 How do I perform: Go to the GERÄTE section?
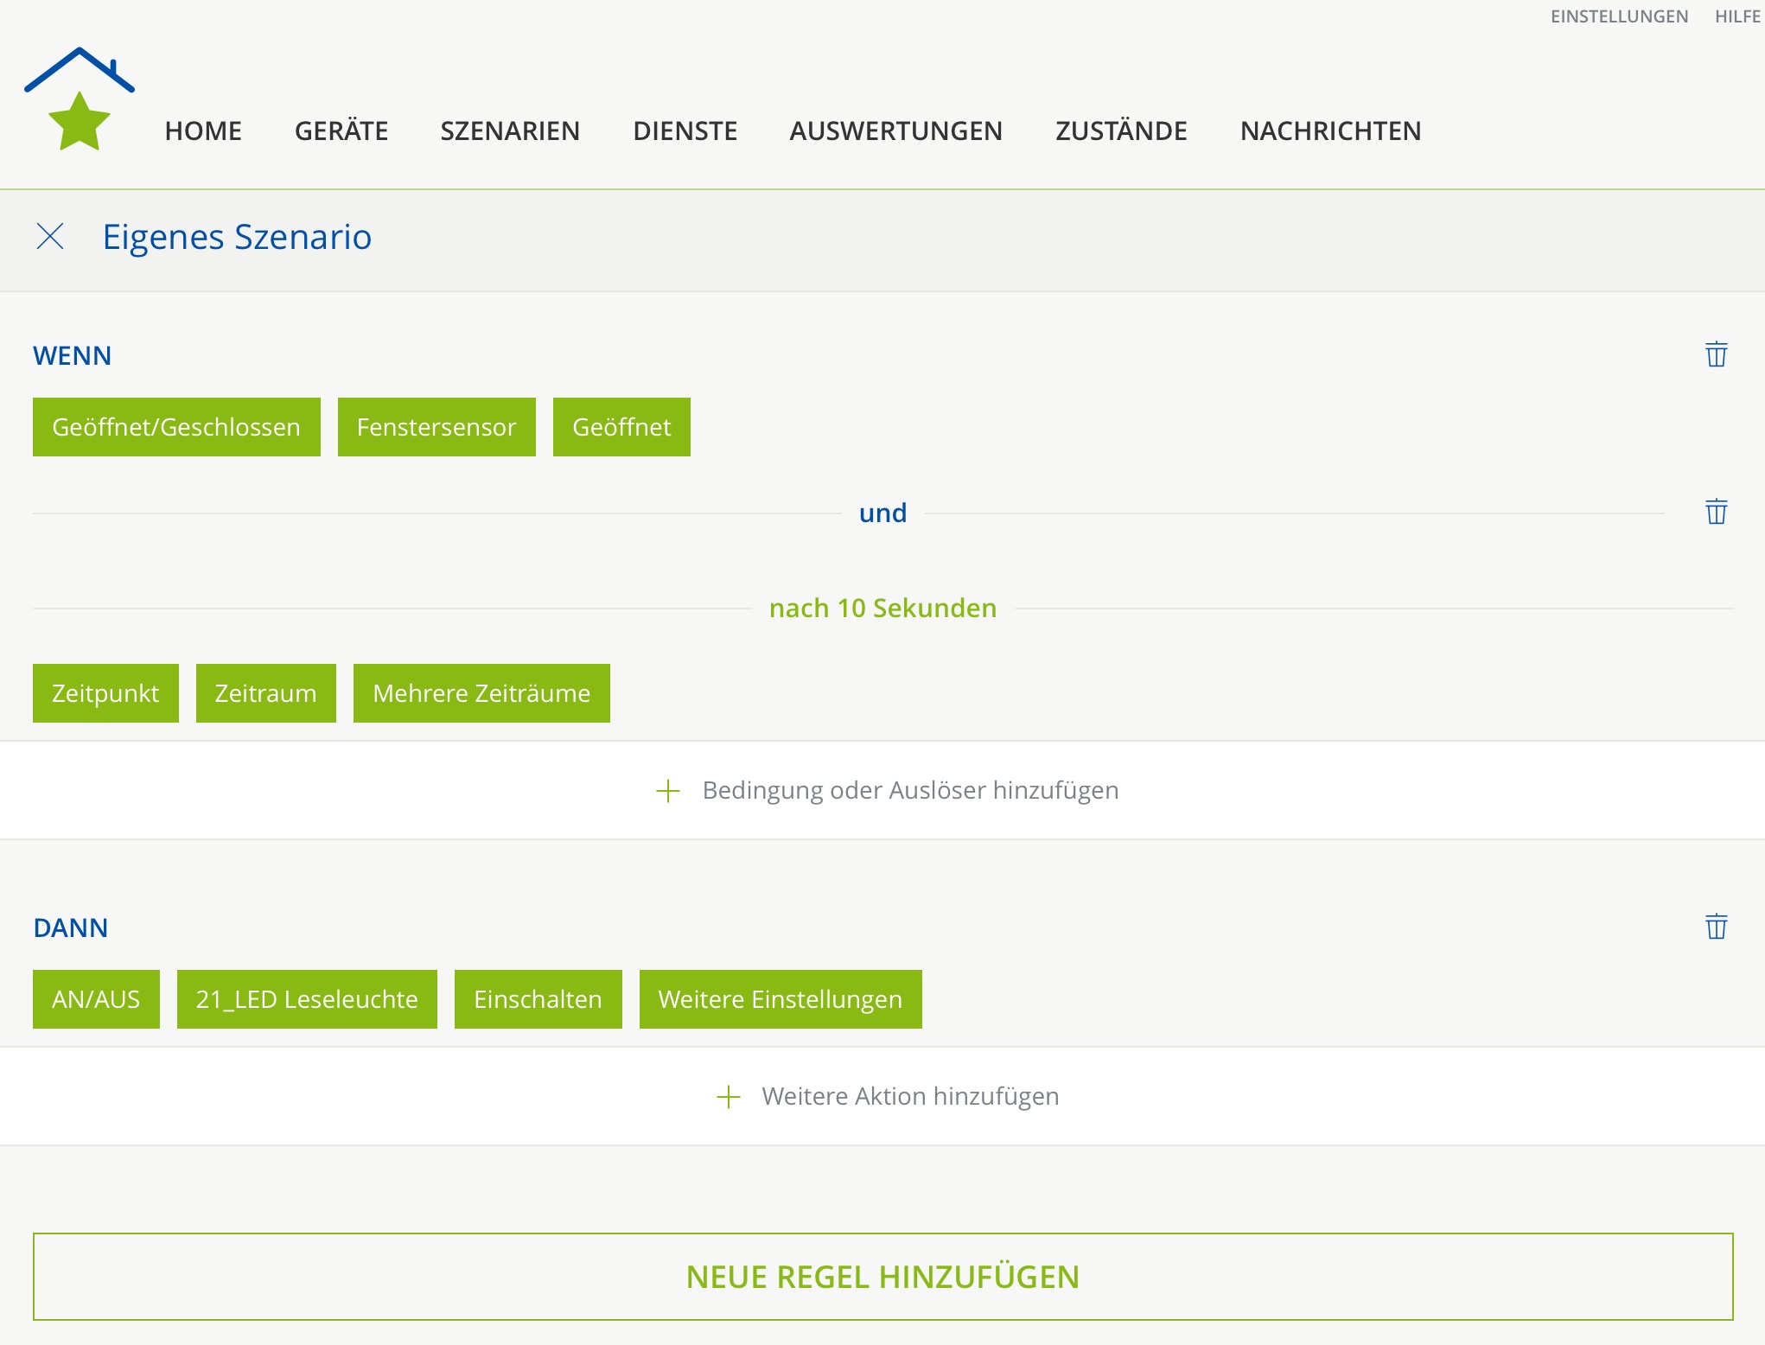point(341,131)
